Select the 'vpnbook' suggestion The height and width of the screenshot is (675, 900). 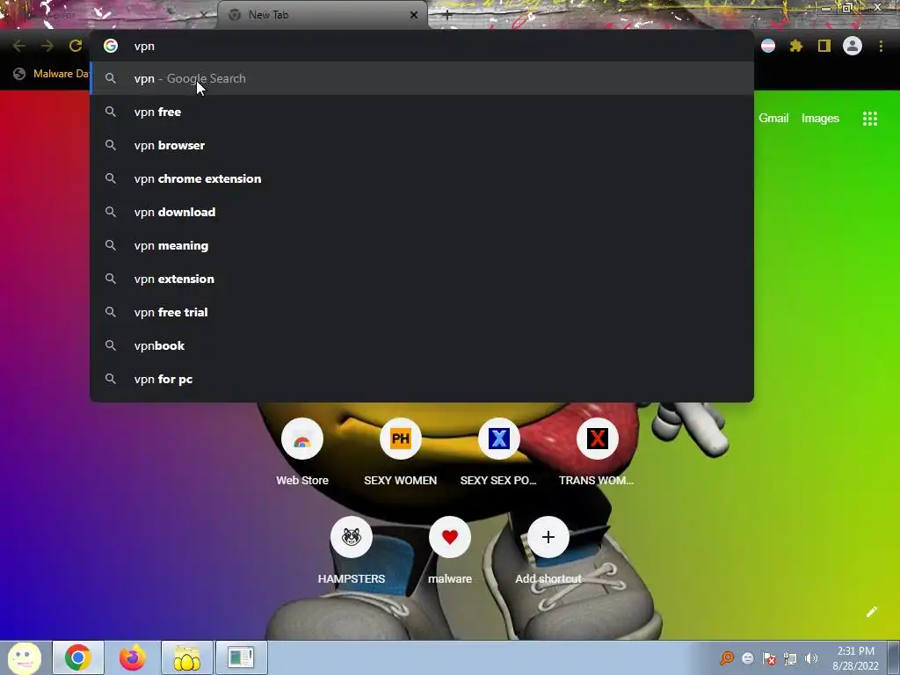(x=422, y=345)
